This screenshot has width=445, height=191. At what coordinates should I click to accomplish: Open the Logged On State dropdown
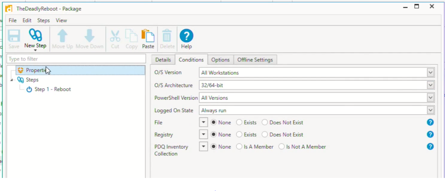coord(430,110)
